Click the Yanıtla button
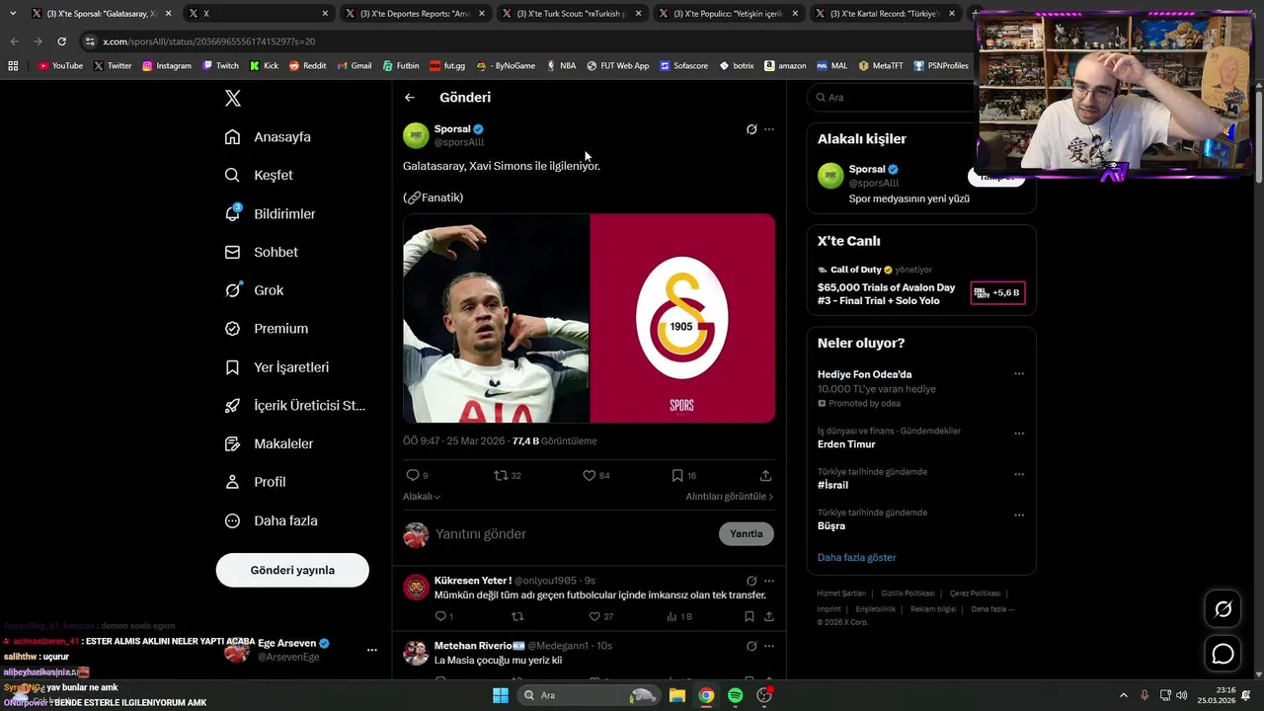1264x711 pixels. (x=747, y=534)
